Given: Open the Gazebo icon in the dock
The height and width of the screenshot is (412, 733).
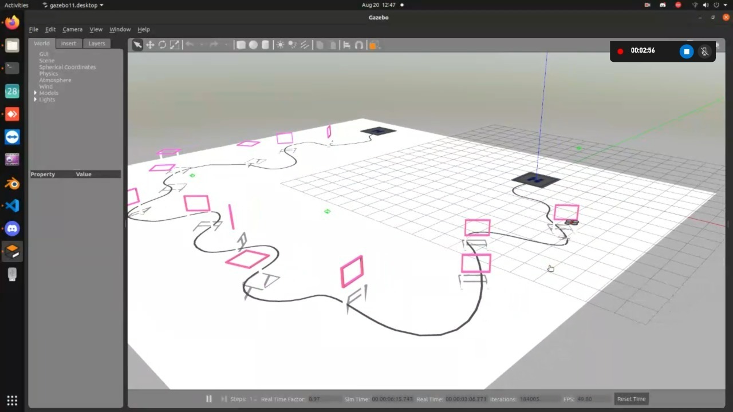Looking at the screenshot, I should click(12, 251).
